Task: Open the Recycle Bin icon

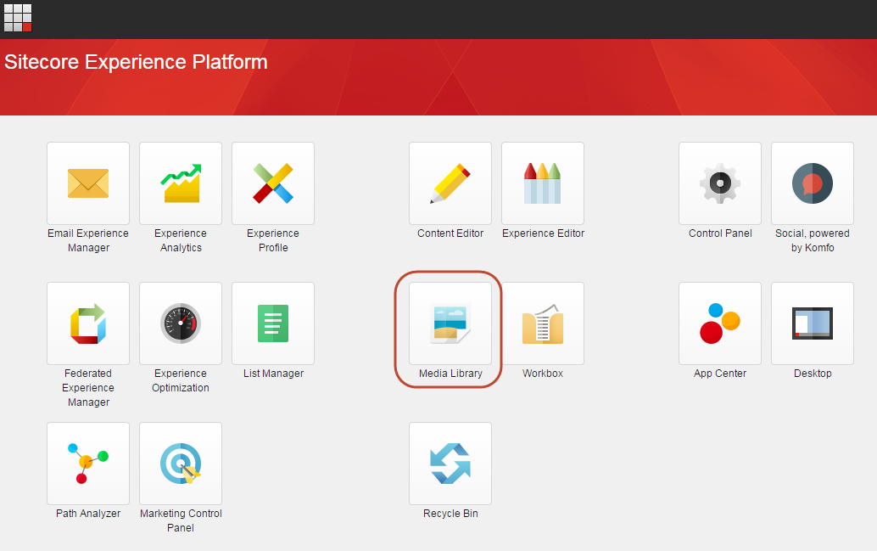Action: pos(450,464)
